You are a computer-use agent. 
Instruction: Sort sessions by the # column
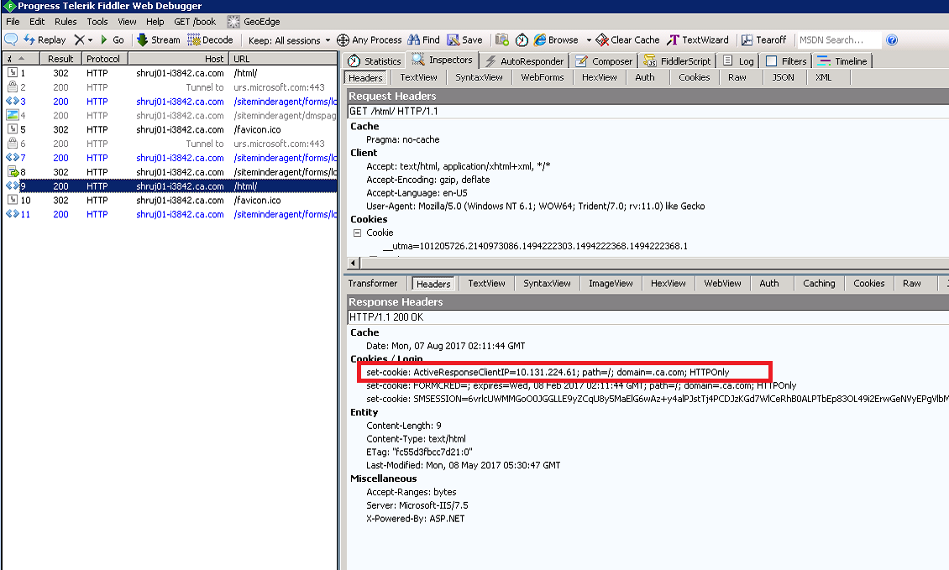tap(21, 59)
